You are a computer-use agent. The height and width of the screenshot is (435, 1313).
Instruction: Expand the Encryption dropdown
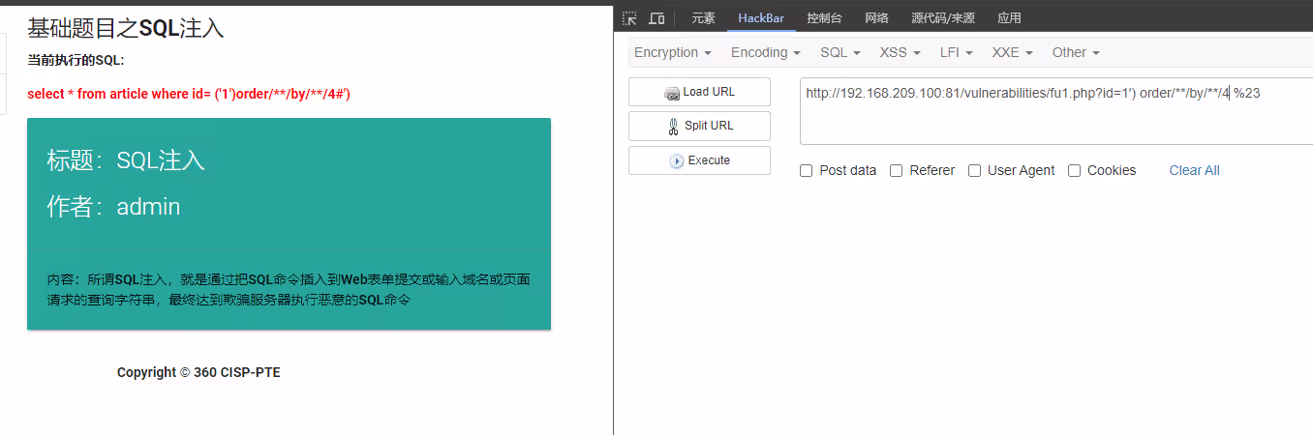tap(672, 52)
